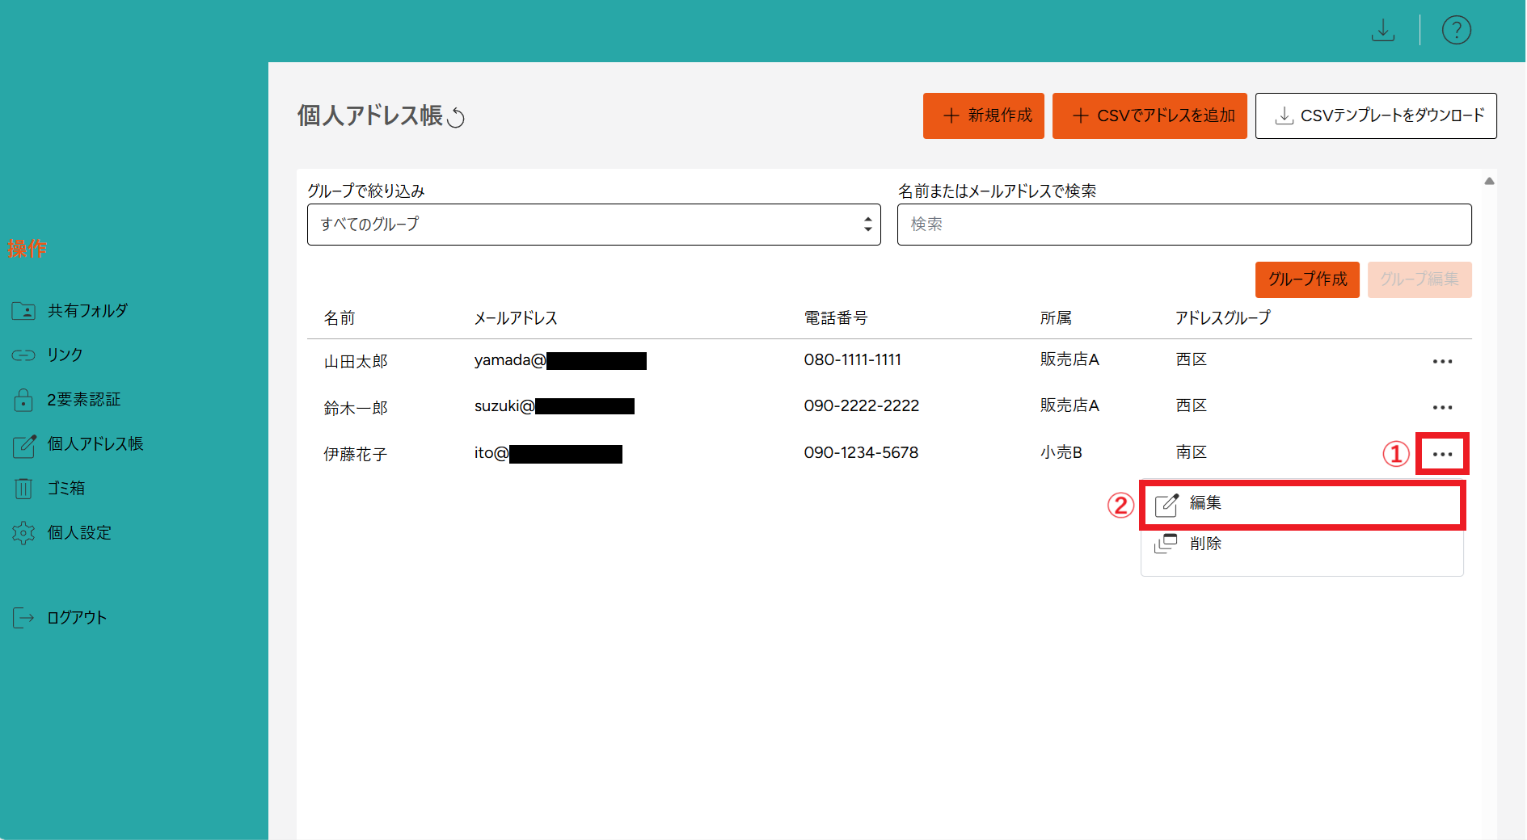This screenshot has height=840, width=1527.
Task: Click the グループ編集 button
Action: coord(1419,279)
